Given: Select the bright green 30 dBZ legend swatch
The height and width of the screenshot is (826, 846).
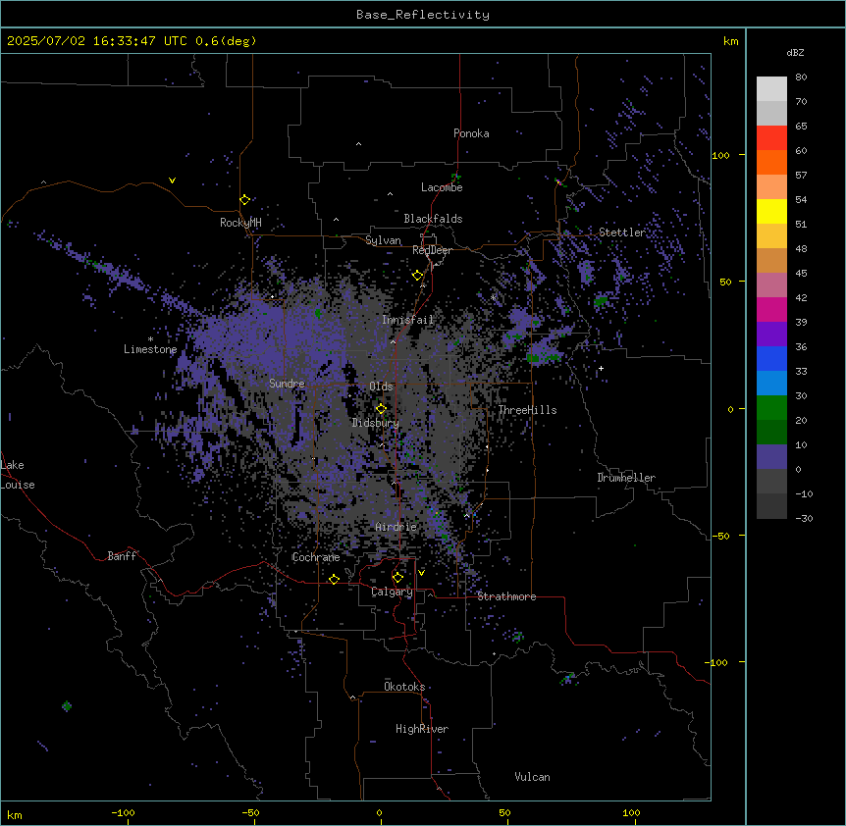Looking at the screenshot, I should coord(771,408).
